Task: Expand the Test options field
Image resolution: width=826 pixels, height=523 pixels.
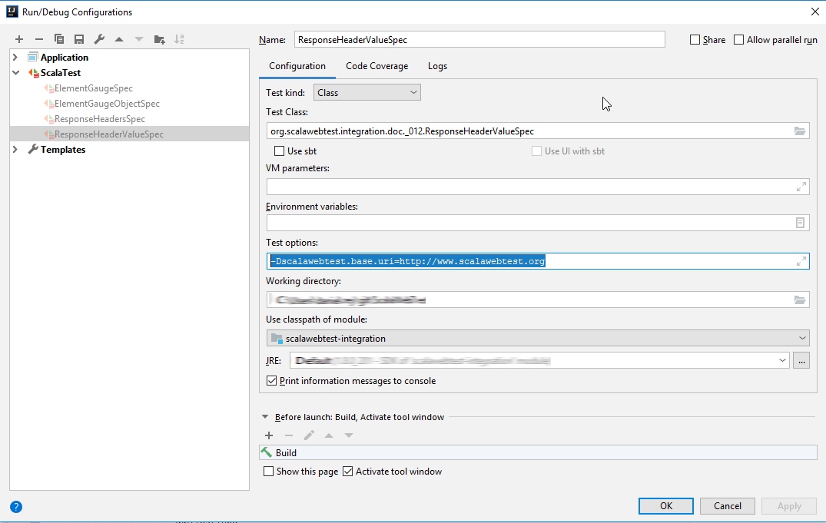Action: coord(801,261)
